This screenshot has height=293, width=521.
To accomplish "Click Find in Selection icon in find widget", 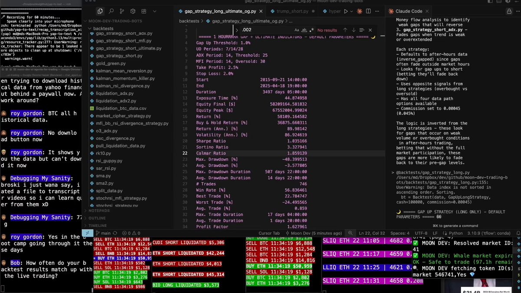I will tap(362, 30).
